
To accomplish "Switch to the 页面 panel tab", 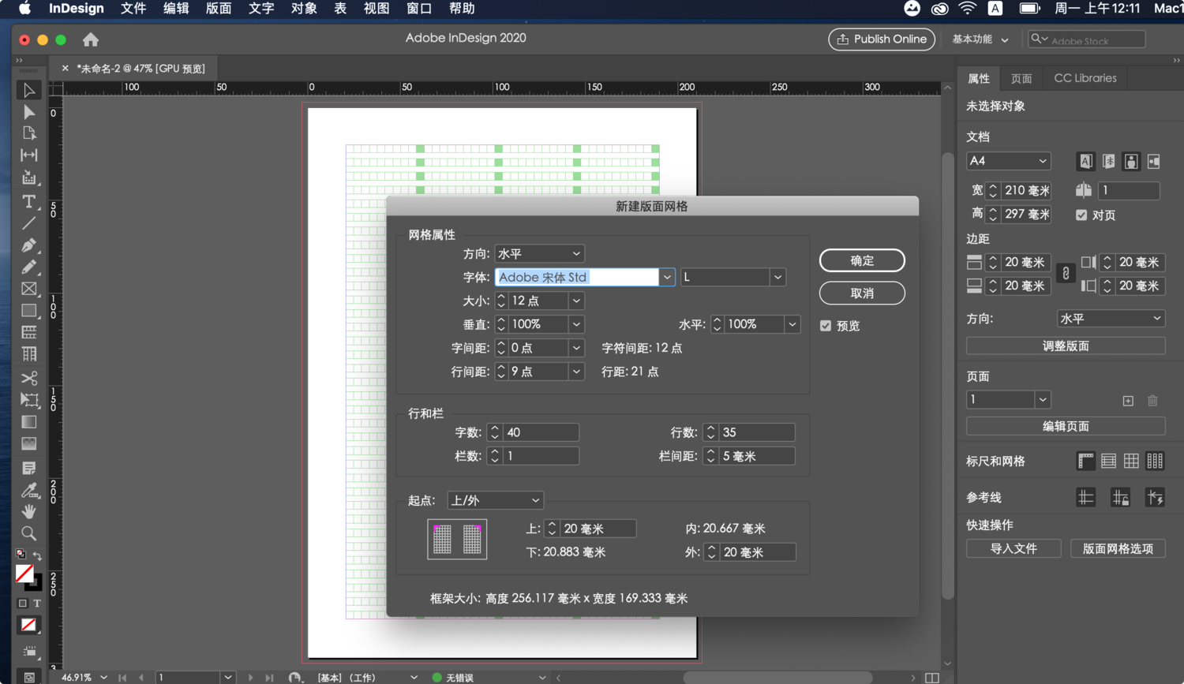I will pos(1021,78).
